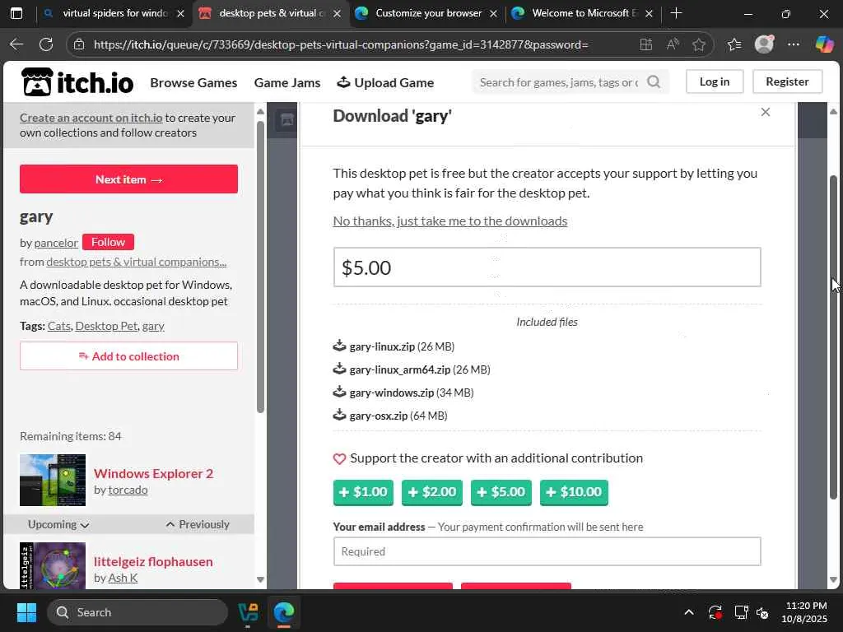The width and height of the screenshot is (843, 632).
Task: Click the itch.io logo
Action: [x=77, y=81]
